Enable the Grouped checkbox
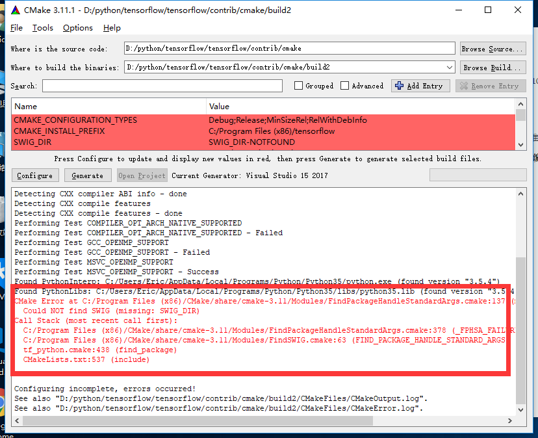Screen dimensions: 538x438 [x=298, y=86]
